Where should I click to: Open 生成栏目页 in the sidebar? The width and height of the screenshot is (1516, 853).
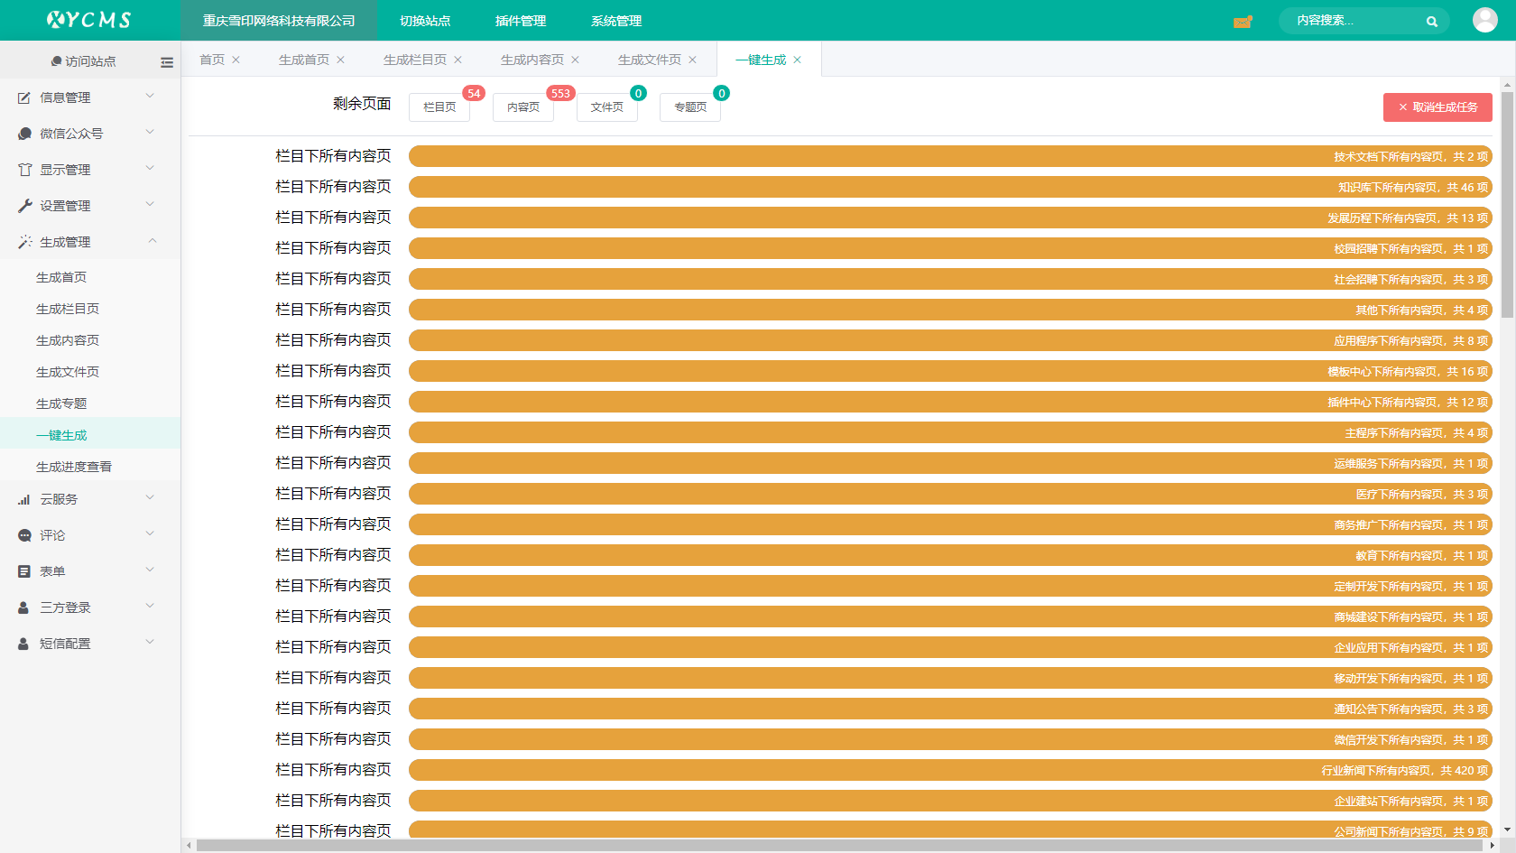(68, 309)
